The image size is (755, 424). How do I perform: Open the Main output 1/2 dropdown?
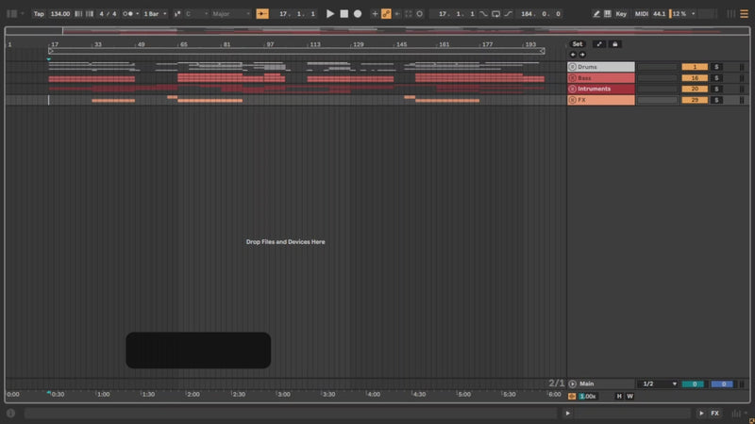click(660, 384)
